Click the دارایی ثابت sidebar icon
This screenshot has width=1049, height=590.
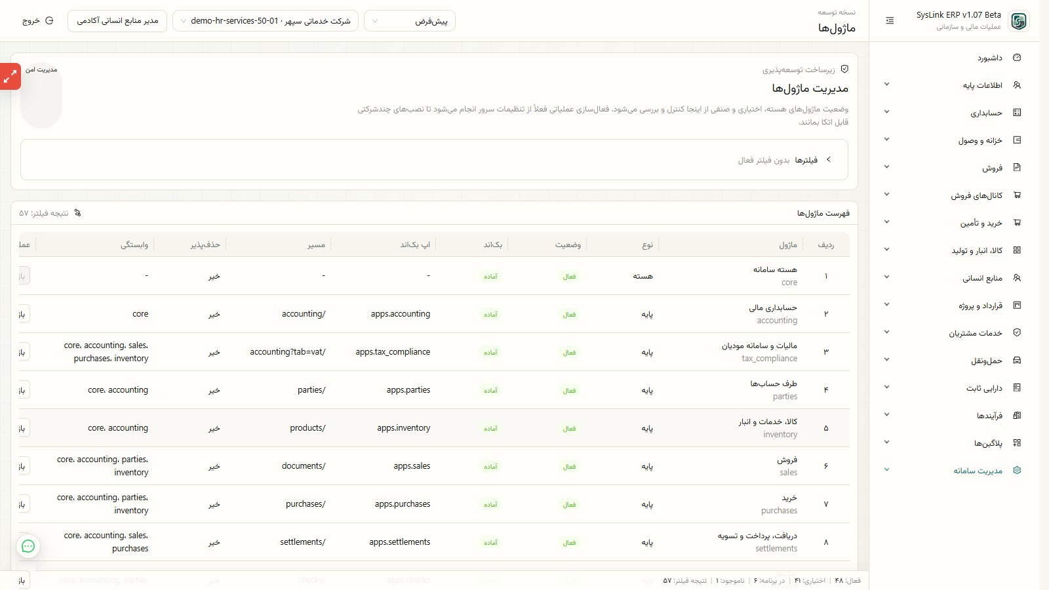pos(1017,388)
